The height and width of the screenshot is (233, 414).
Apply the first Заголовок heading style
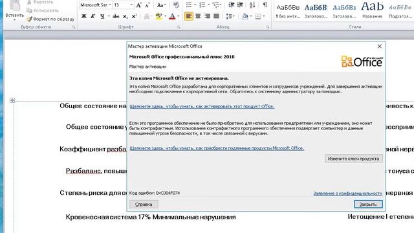click(316, 11)
